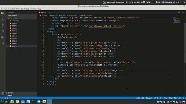The width and height of the screenshot is (186, 104).
Task: Open keyboard layout flag in tray
Action: click(168, 102)
